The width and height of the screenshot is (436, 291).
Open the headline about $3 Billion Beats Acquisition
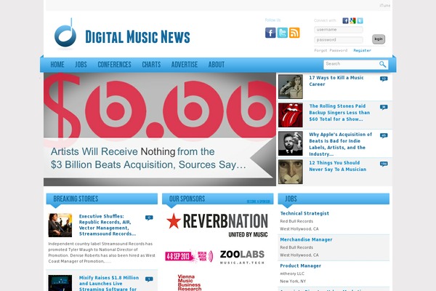click(x=148, y=158)
